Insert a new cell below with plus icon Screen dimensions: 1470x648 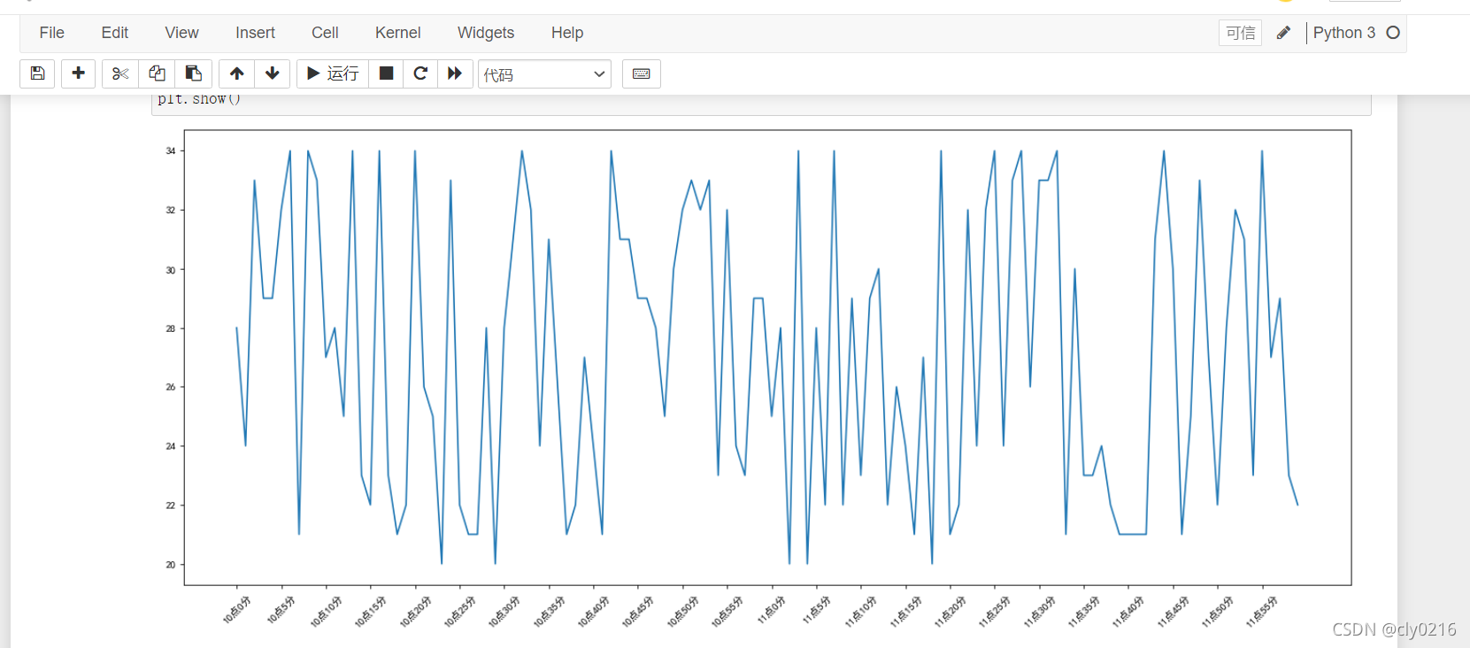click(x=78, y=73)
